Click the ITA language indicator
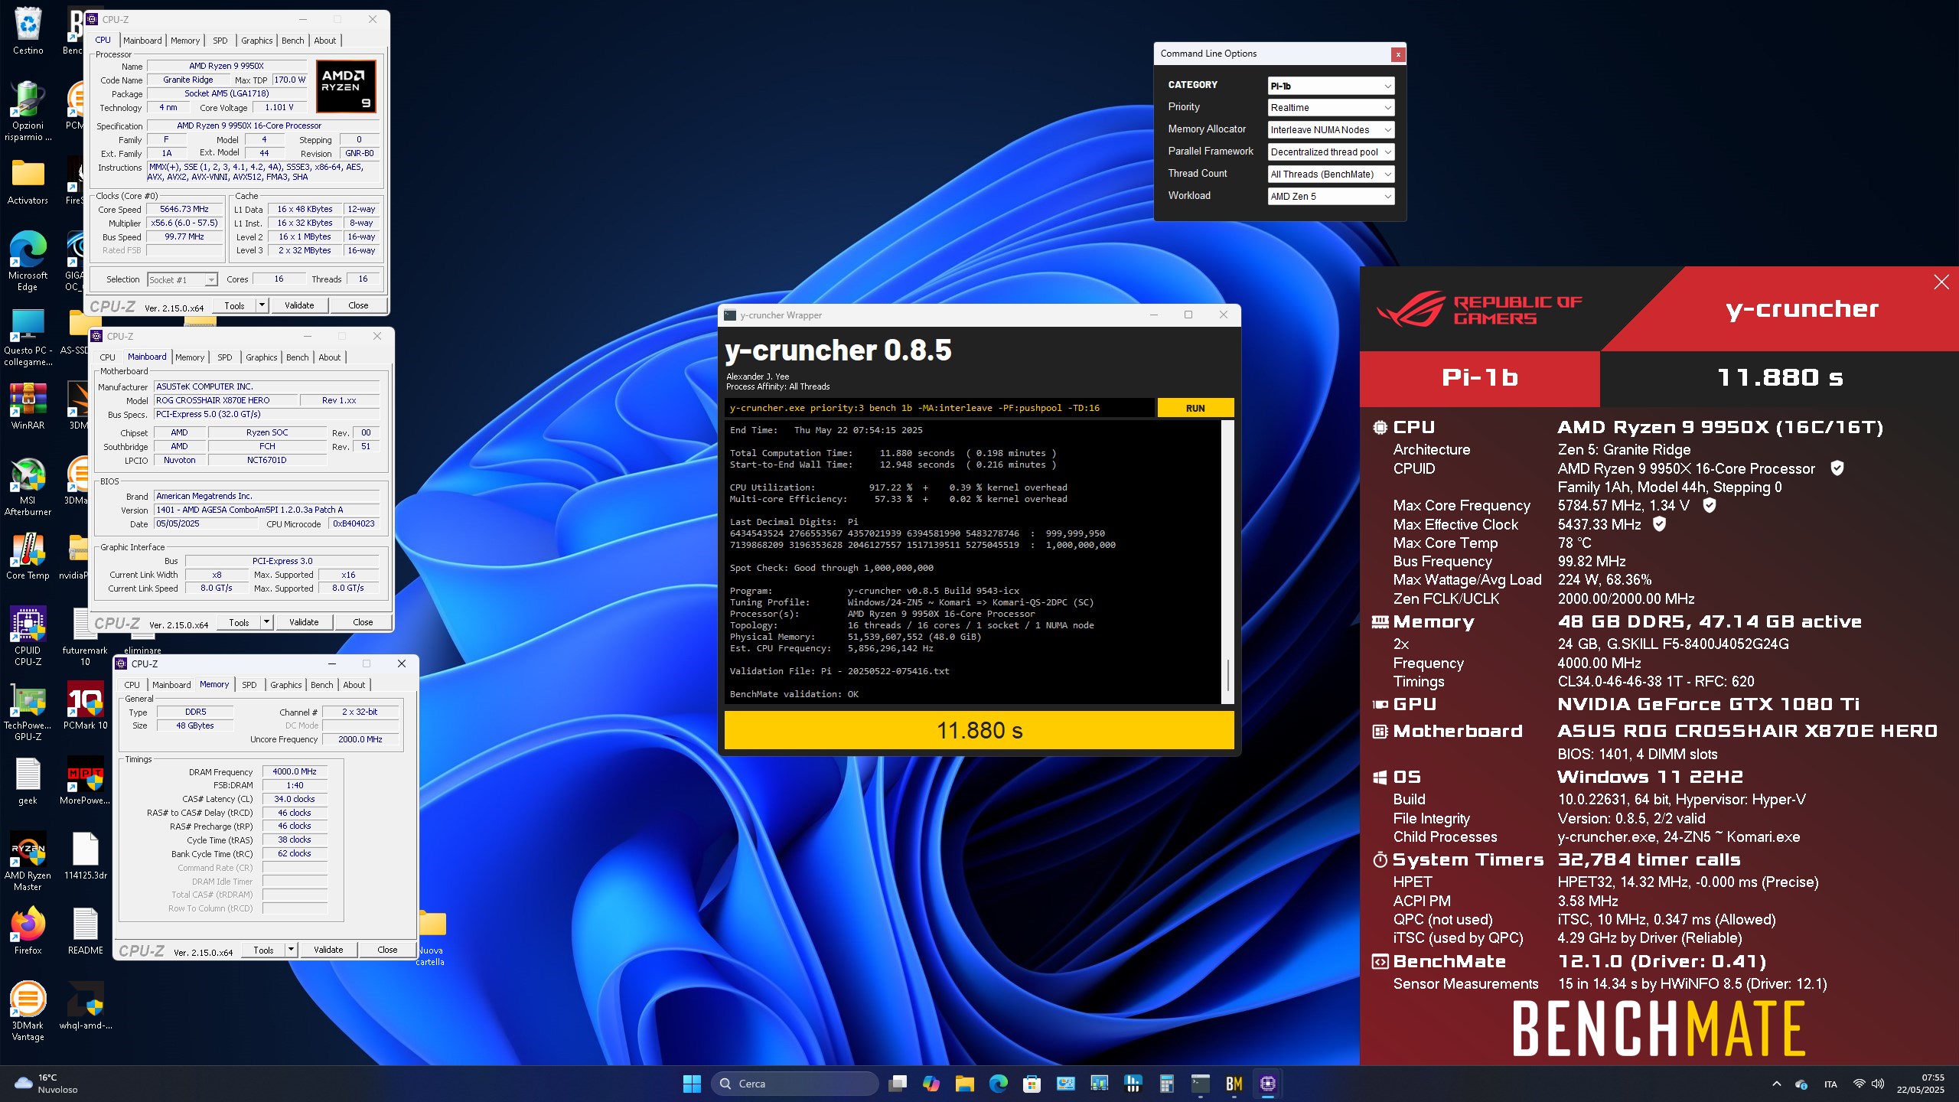The width and height of the screenshot is (1959, 1102). pyautogui.click(x=1830, y=1084)
